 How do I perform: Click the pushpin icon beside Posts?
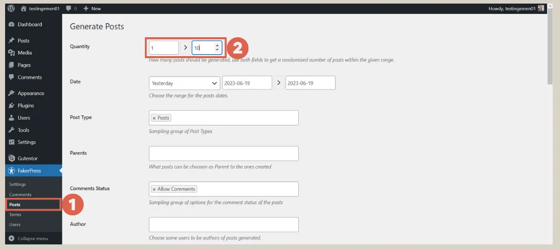click(x=11, y=41)
